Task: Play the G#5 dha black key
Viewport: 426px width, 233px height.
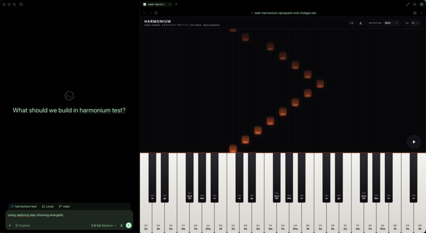Action: click(376, 178)
